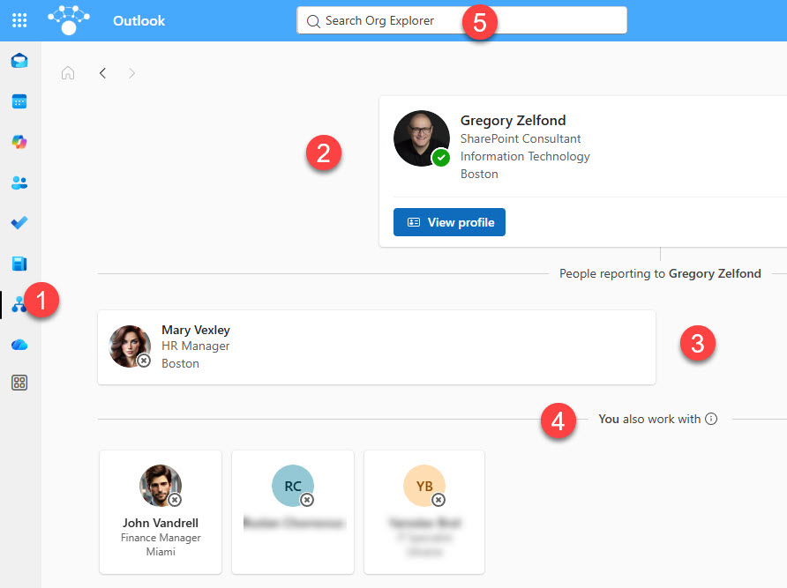Open the app launcher grid
The width and height of the screenshot is (787, 588).
pos(19,20)
